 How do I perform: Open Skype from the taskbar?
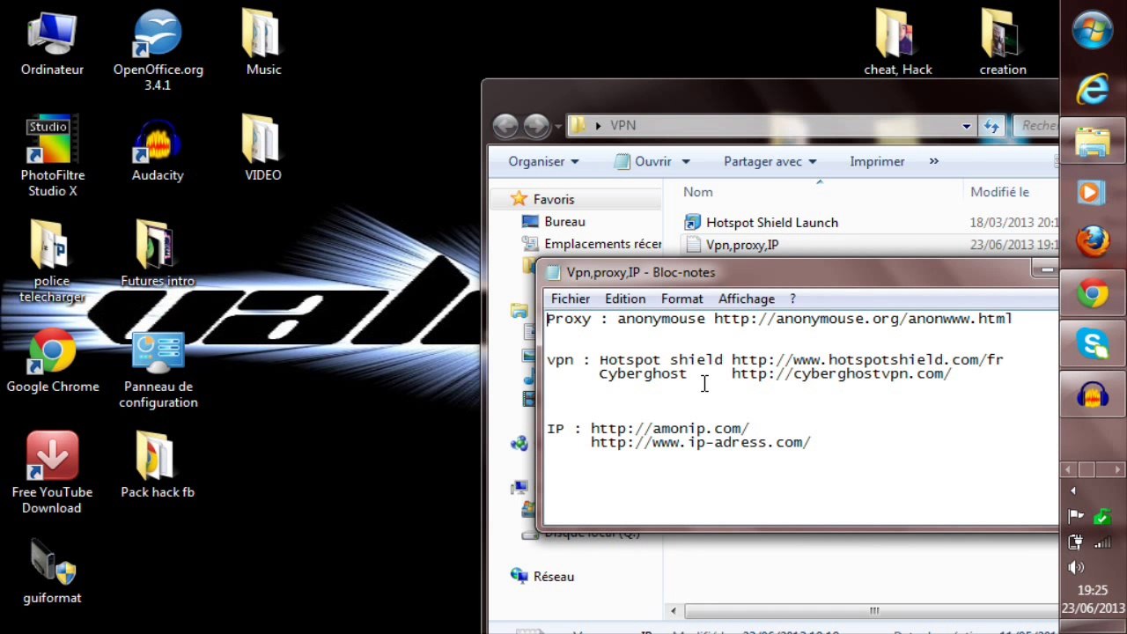pos(1093,345)
